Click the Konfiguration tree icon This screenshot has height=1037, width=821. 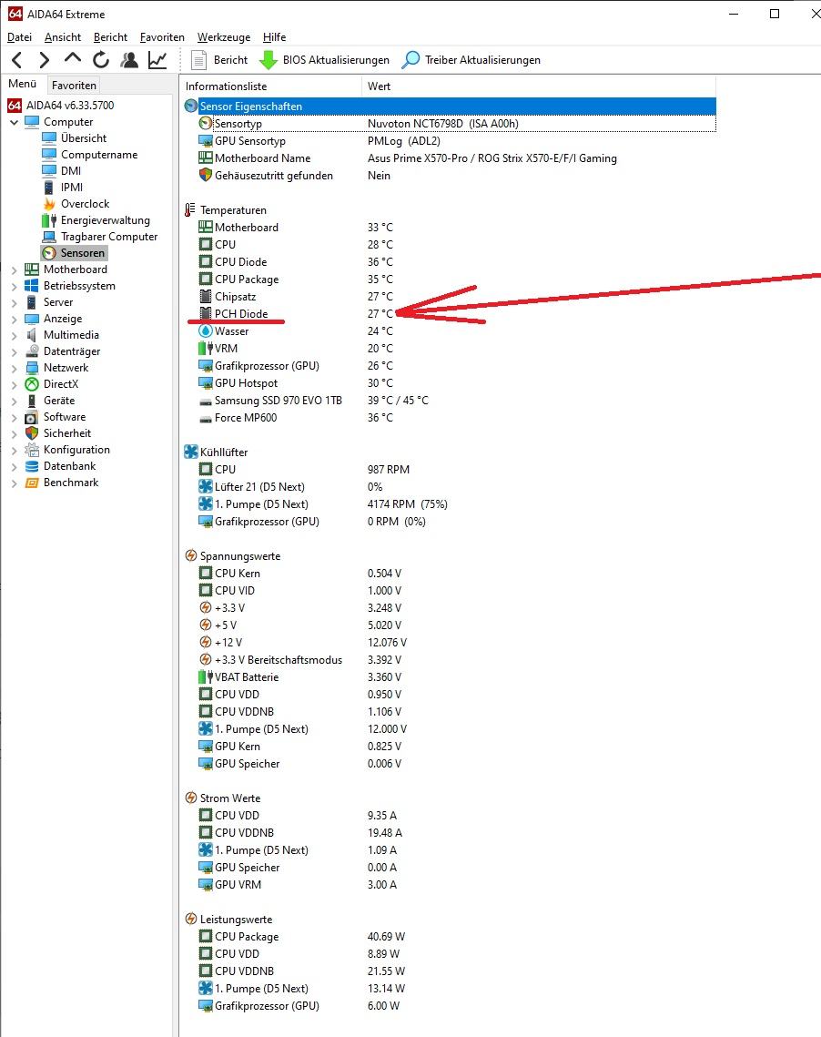pyautogui.click(x=32, y=450)
